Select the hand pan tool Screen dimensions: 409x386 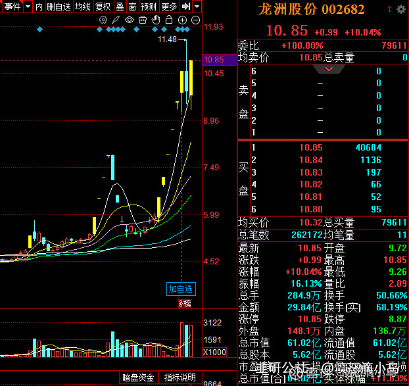pos(156,20)
